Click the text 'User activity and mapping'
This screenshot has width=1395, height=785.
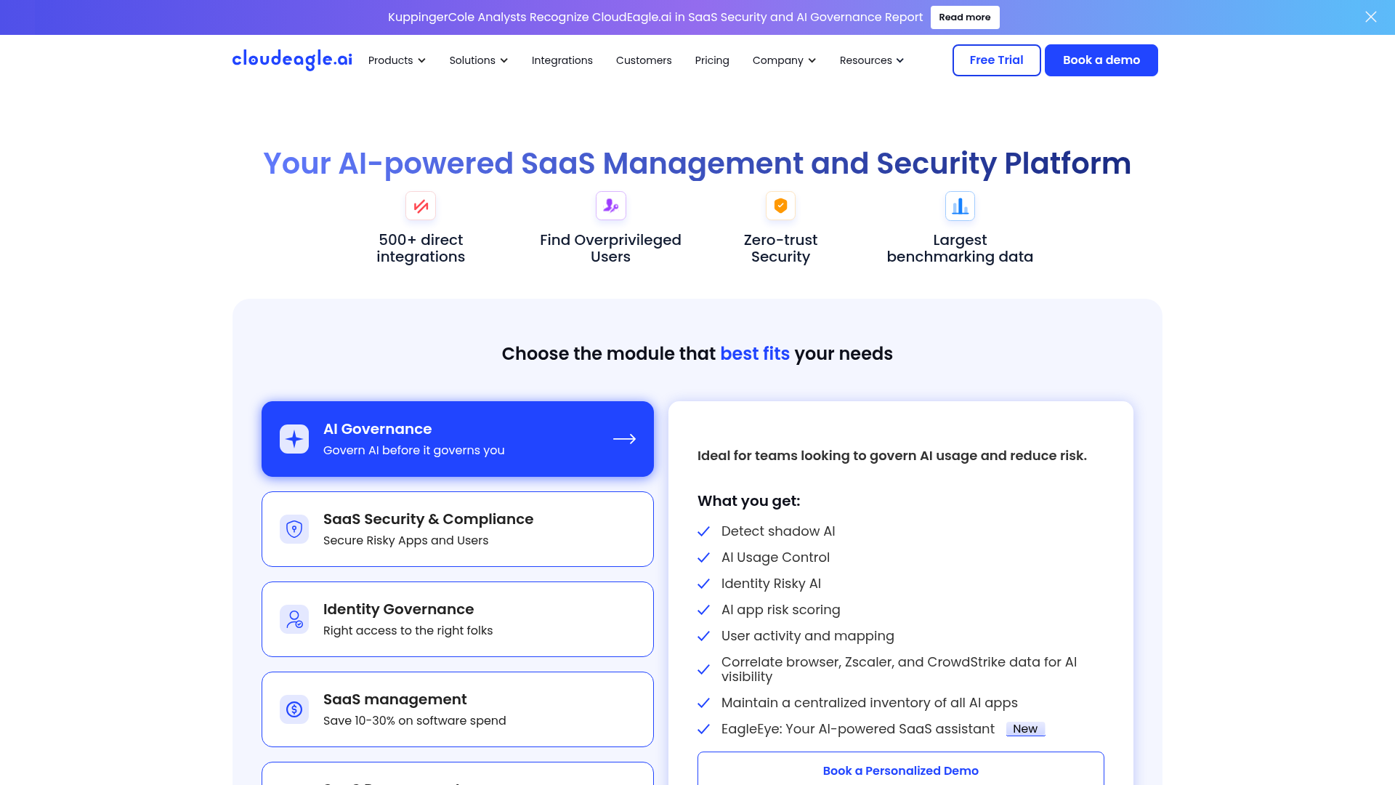point(807,636)
